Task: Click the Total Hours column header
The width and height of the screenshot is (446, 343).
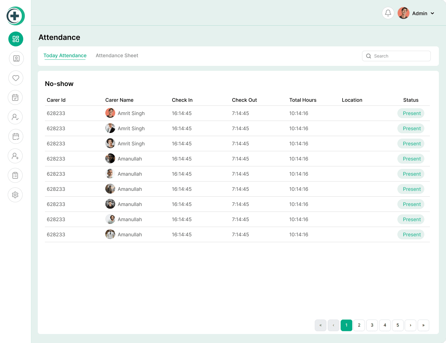Action: coord(303,100)
